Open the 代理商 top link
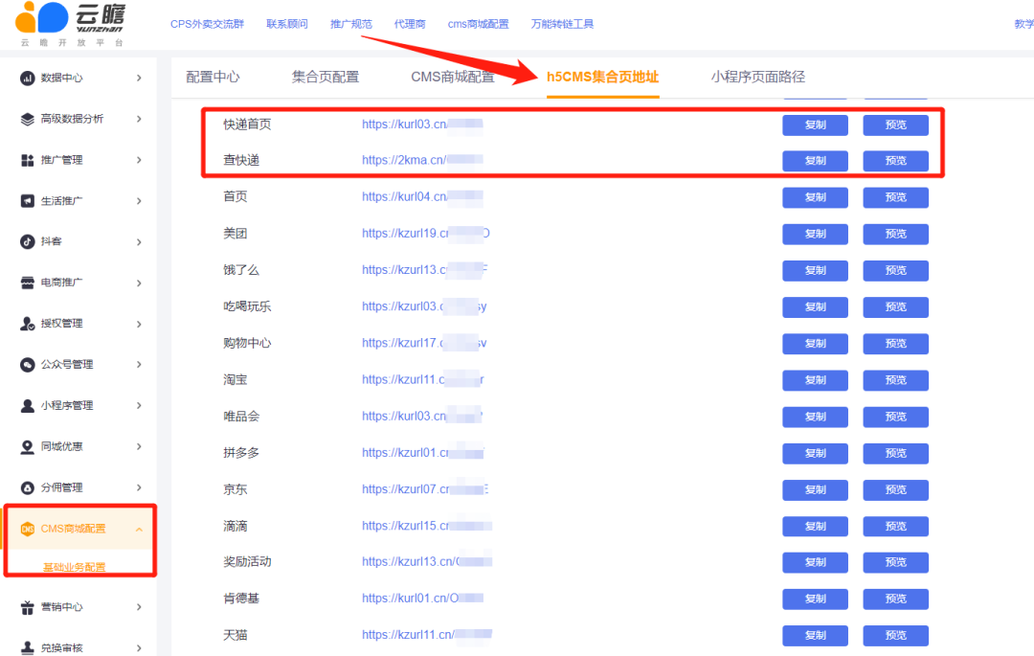1034x656 pixels. 410,24
